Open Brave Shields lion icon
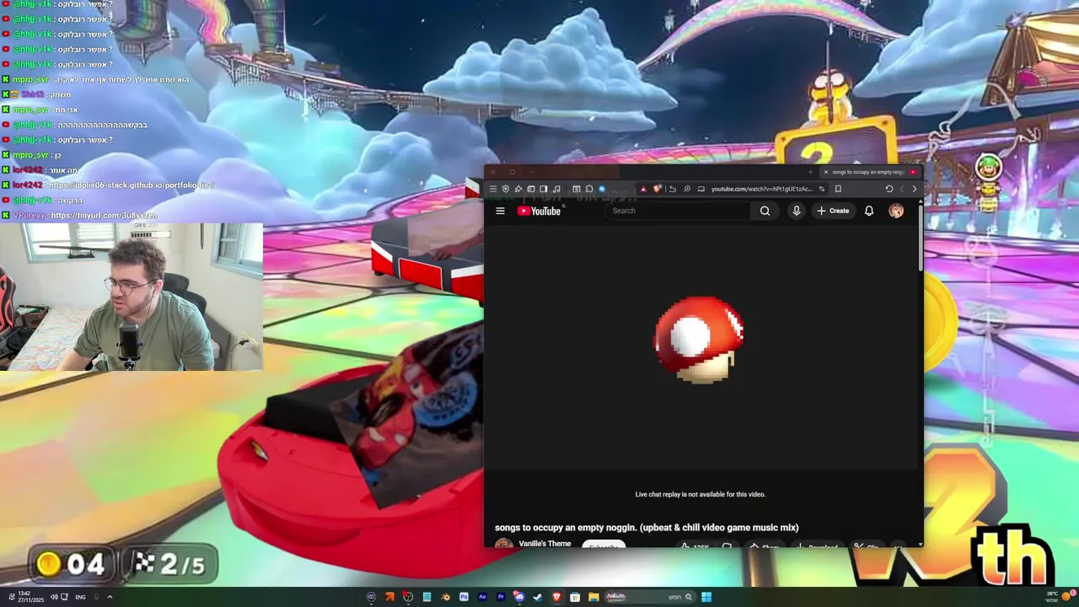The width and height of the screenshot is (1079, 607). click(x=658, y=189)
